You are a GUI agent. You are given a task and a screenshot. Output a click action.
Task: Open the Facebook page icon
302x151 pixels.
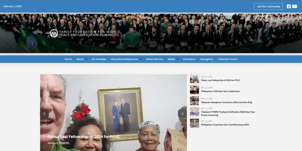click(289, 6)
